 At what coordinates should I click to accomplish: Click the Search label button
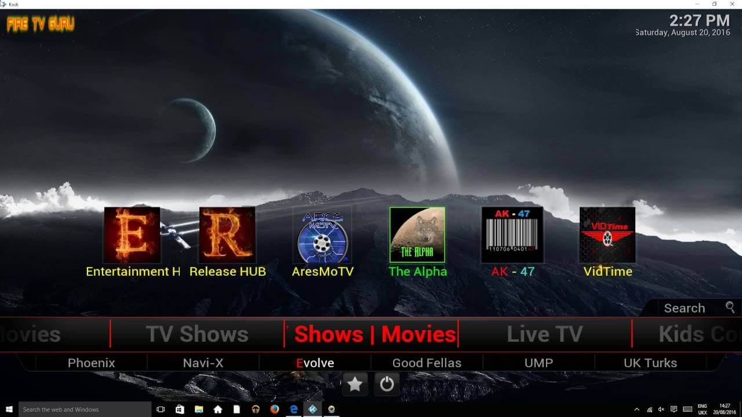click(x=685, y=308)
